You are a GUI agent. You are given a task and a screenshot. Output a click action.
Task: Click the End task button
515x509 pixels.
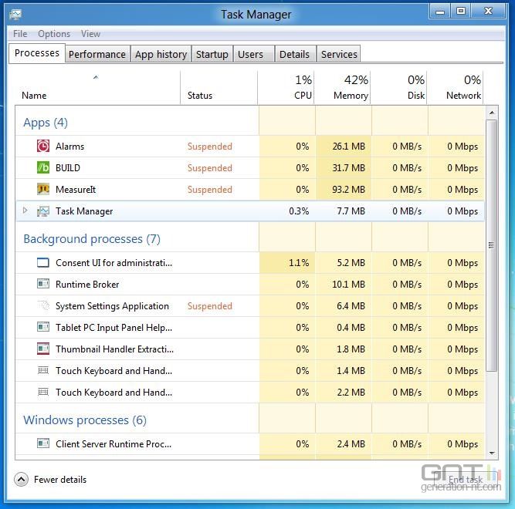(465, 480)
